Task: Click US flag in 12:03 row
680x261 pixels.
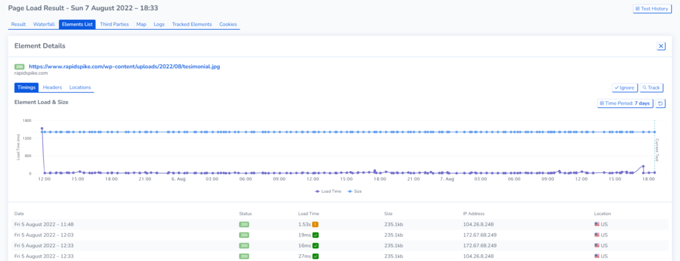Action: 597,235
